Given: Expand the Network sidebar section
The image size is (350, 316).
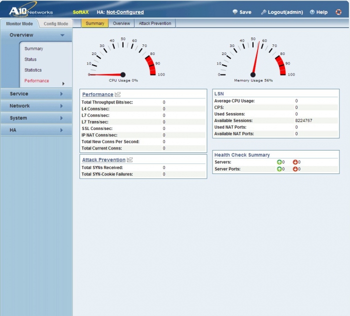Looking at the screenshot, I should point(61,106).
